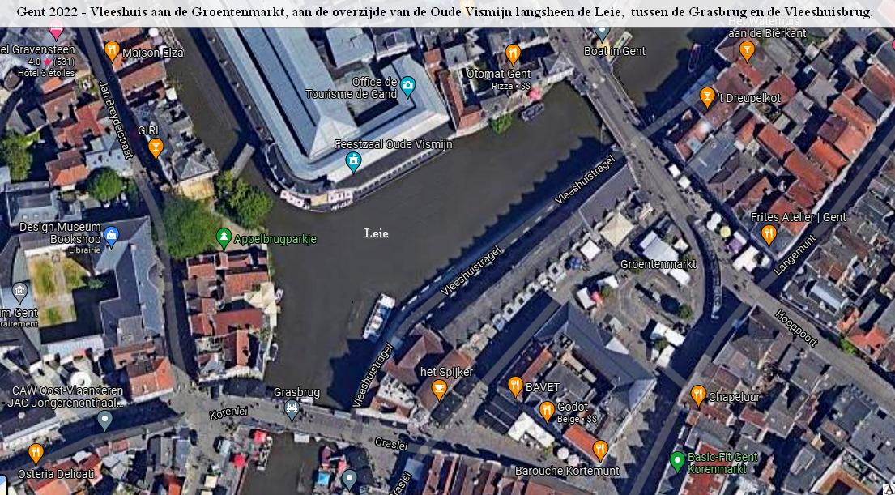This screenshot has width=895, height=495.
Task: Select the GIRI bar marker
Action: (x=156, y=147)
